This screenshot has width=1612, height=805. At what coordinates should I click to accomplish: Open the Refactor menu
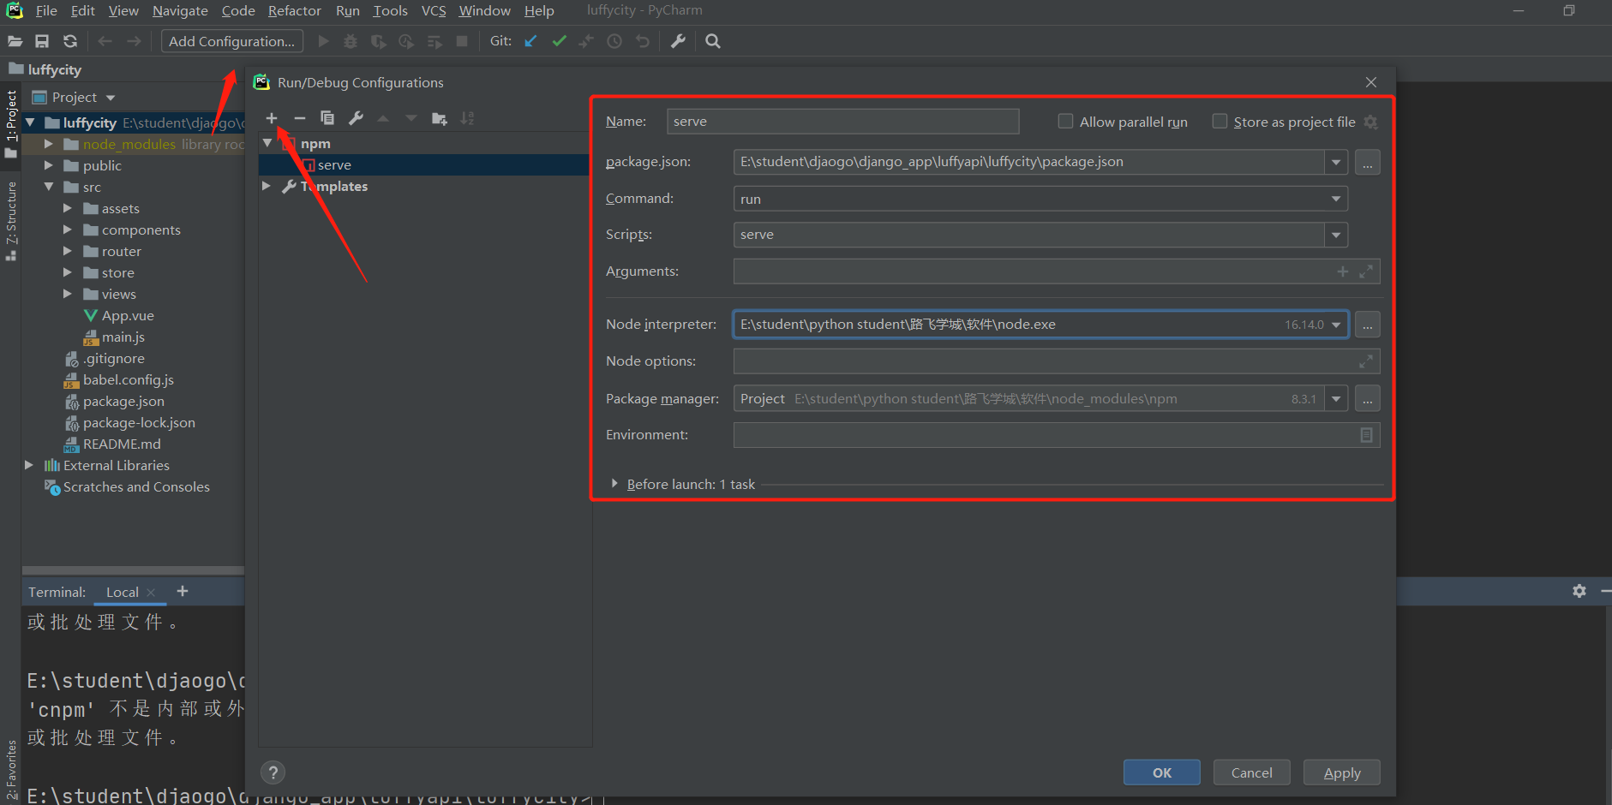pos(294,10)
